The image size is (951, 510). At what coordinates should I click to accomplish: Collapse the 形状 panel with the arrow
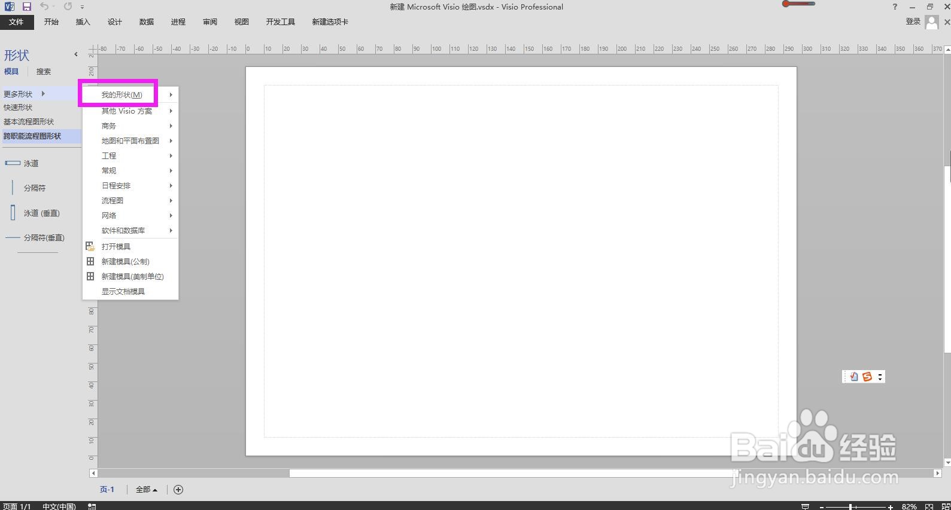pyautogui.click(x=76, y=54)
